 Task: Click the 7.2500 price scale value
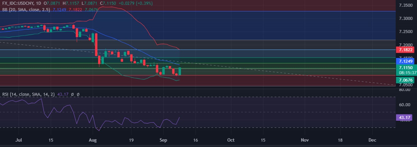(x=406, y=32)
